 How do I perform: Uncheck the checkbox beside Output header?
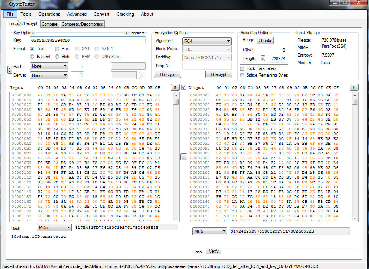[183, 87]
